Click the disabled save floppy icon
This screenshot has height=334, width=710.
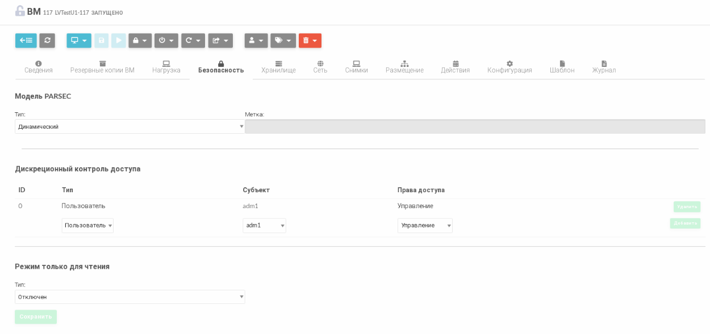(x=101, y=41)
